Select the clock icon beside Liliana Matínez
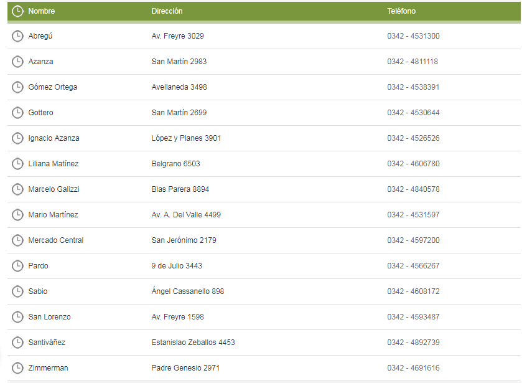Image resolution: width=522 pixels, height=383 pixels. (x=17, y=164)
